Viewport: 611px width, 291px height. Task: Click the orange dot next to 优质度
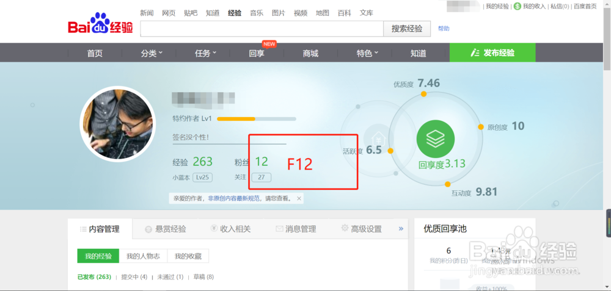(x=423, y=94)
